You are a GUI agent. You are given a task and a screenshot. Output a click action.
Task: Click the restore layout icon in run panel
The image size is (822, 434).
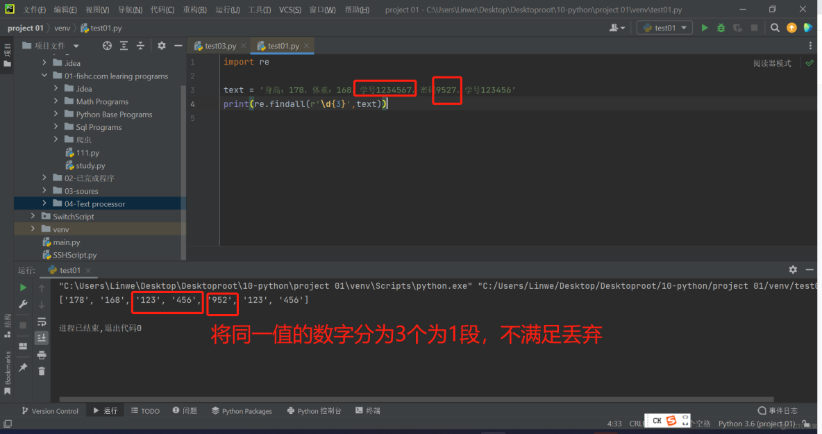point(23,347)
